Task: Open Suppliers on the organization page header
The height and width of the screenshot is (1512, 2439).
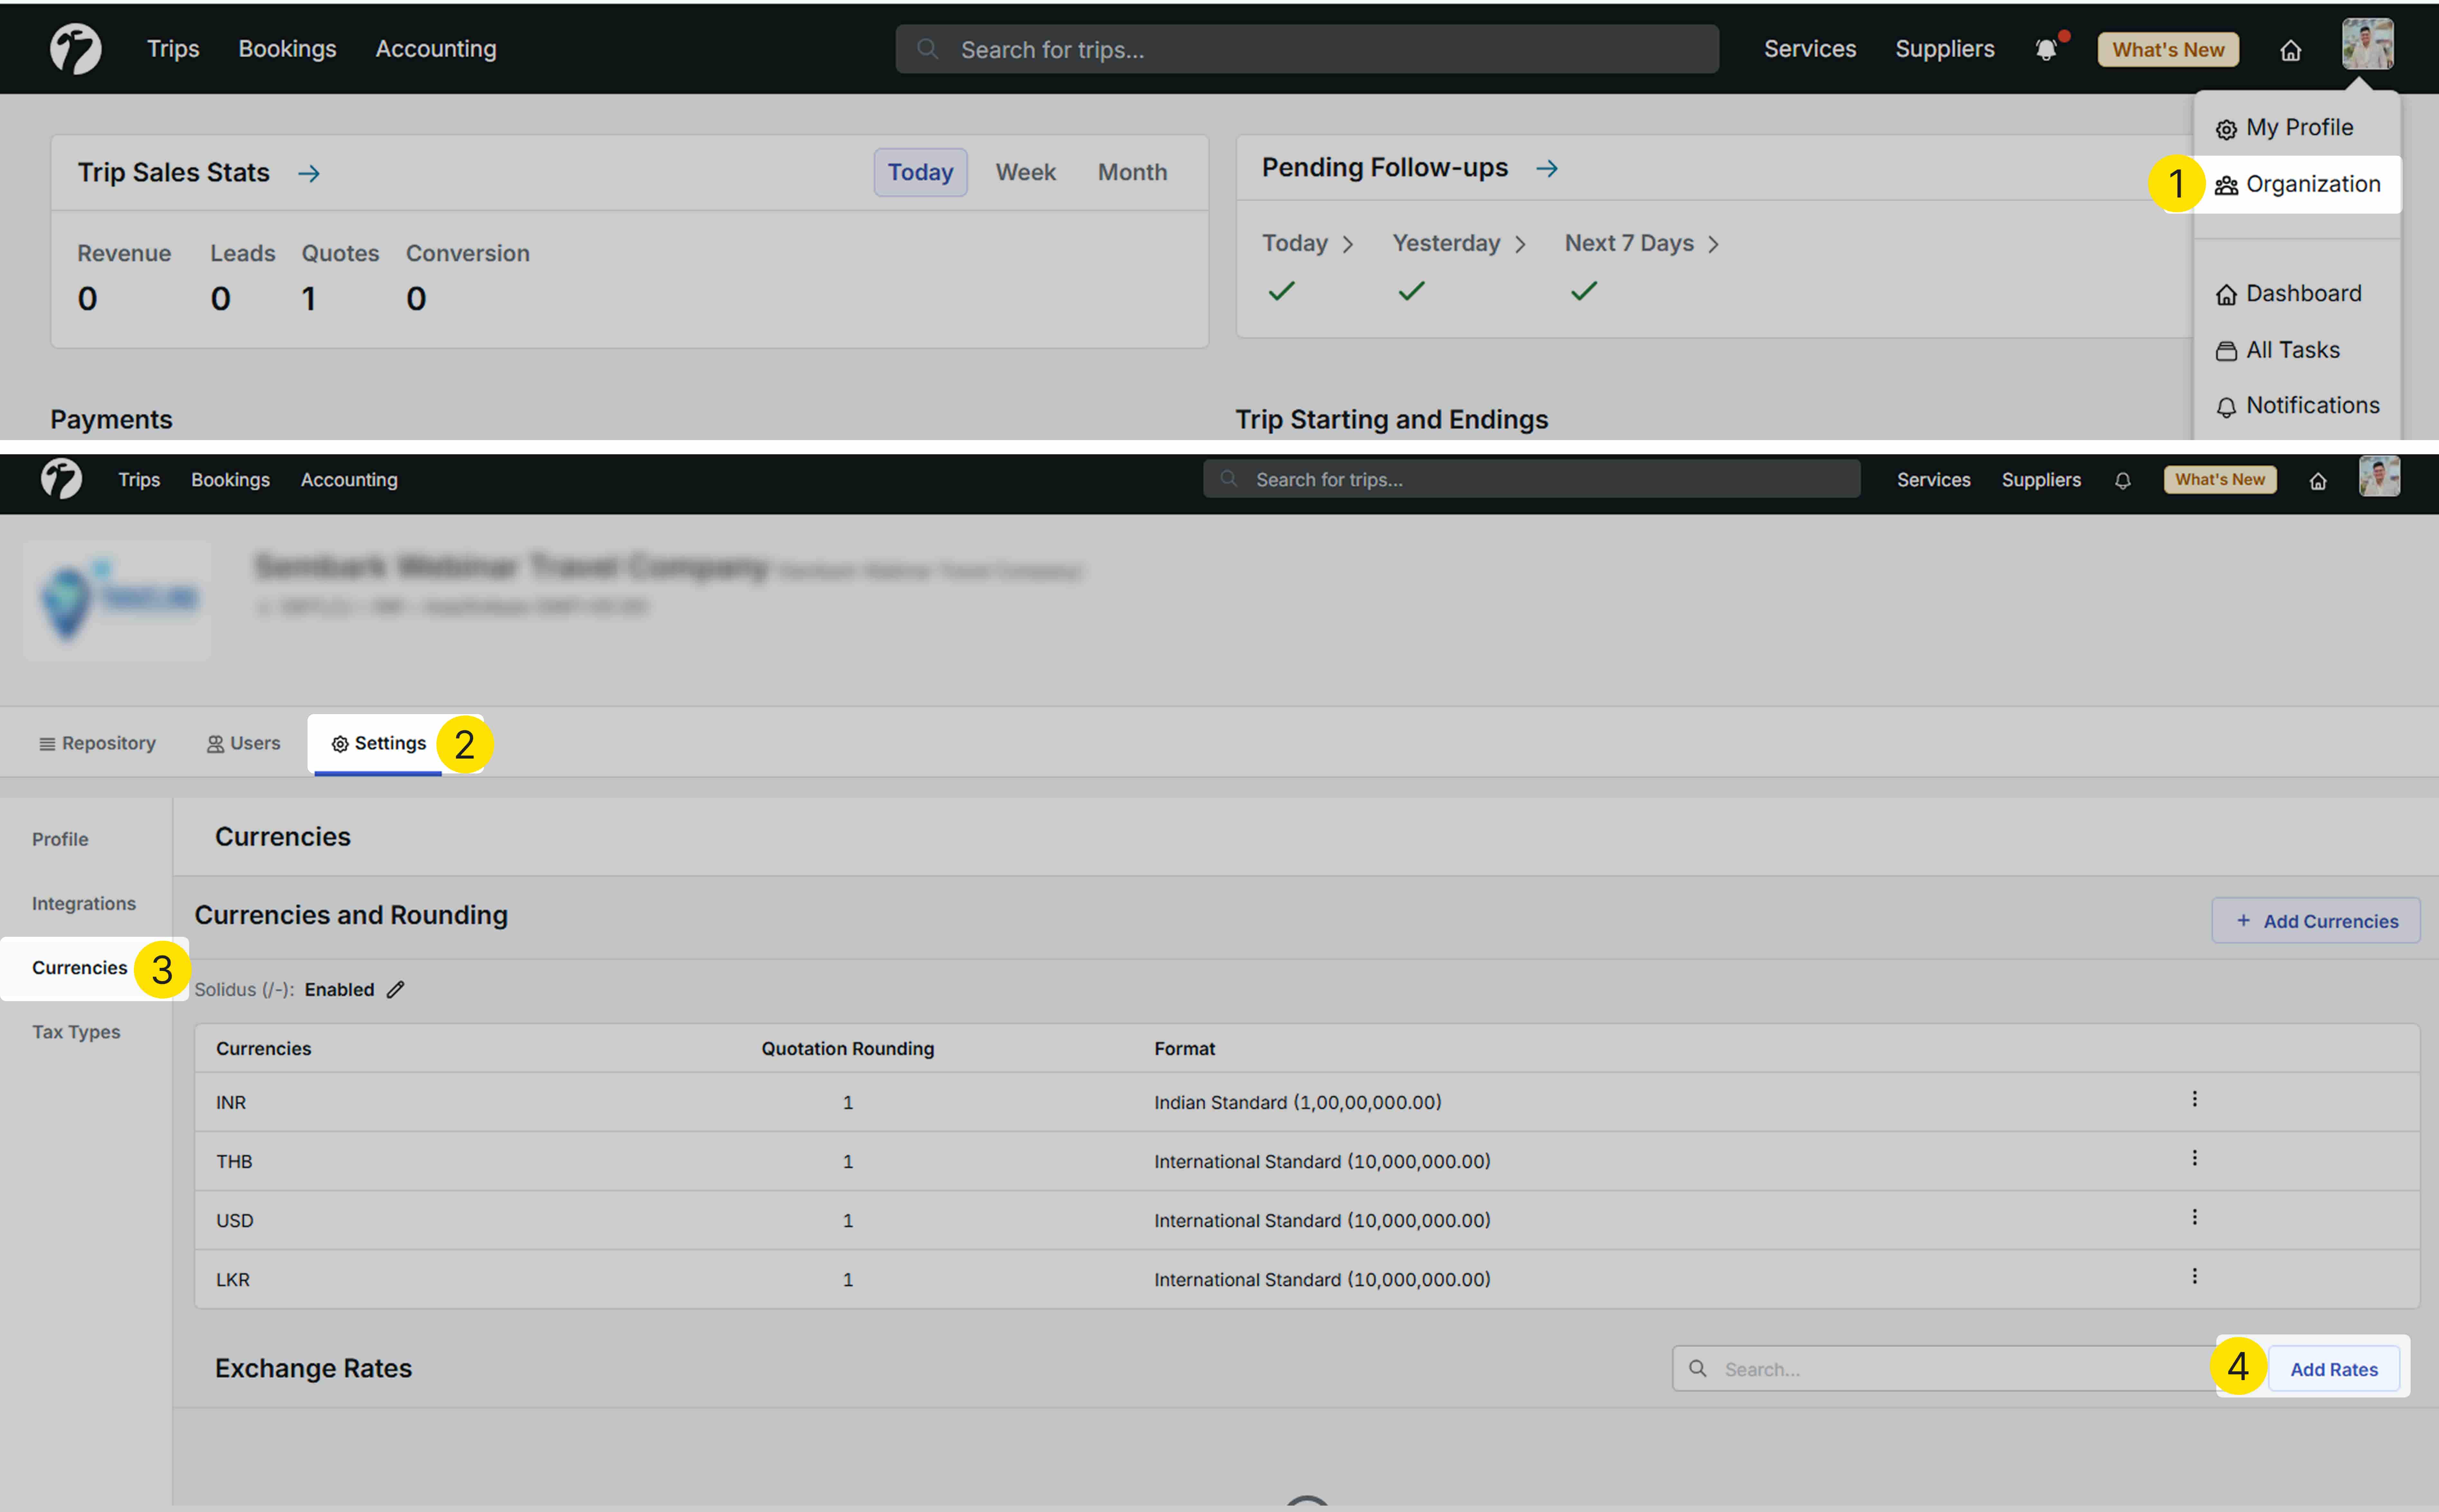Action: point(2041,480)
